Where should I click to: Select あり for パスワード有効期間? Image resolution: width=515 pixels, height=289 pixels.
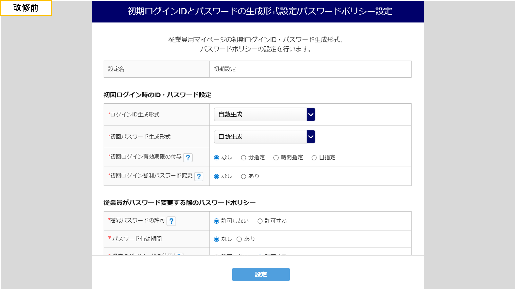239,239
